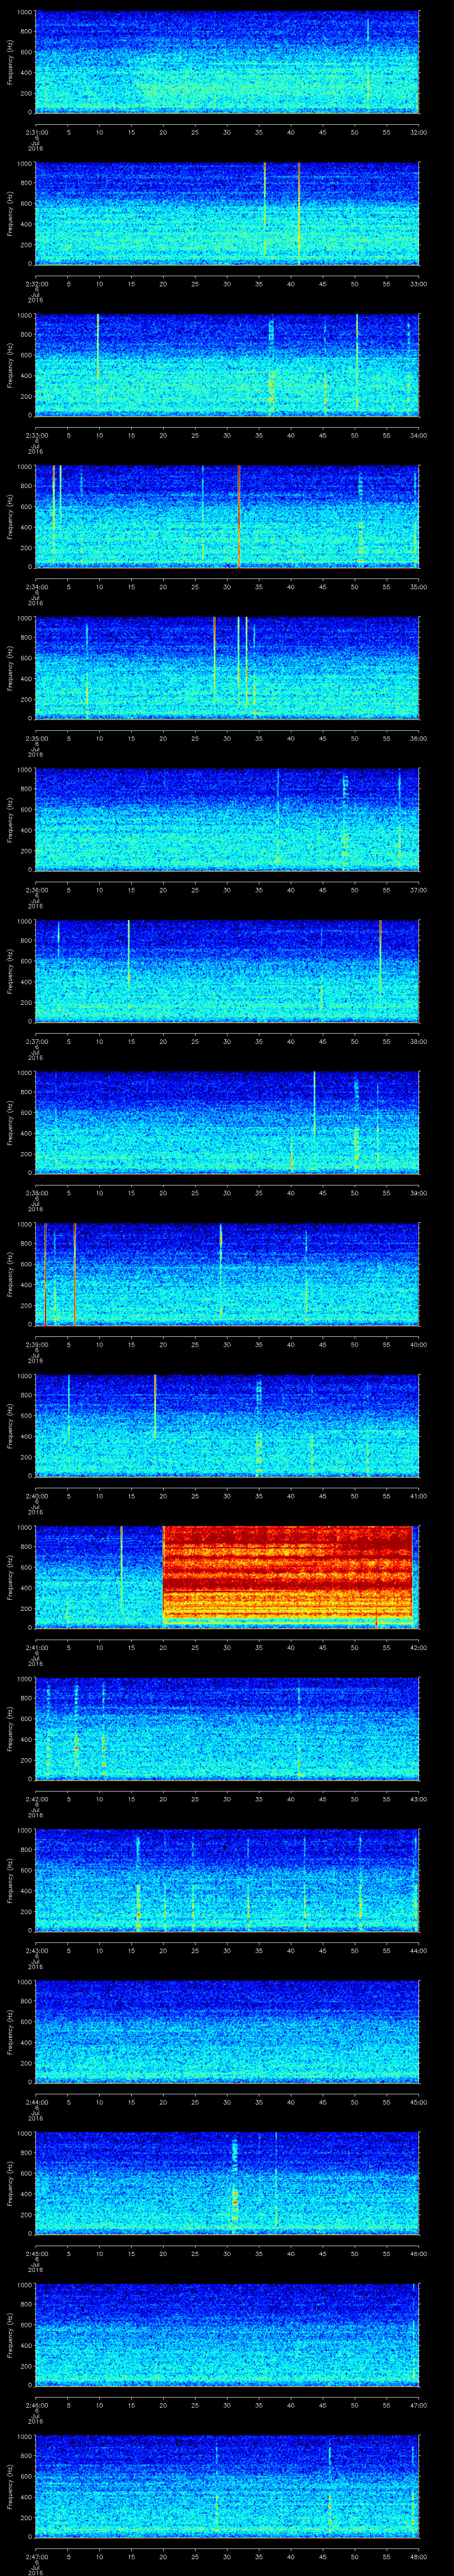Click the 2:34:00 start time label
454x2576 pixels.
[36, 587]
